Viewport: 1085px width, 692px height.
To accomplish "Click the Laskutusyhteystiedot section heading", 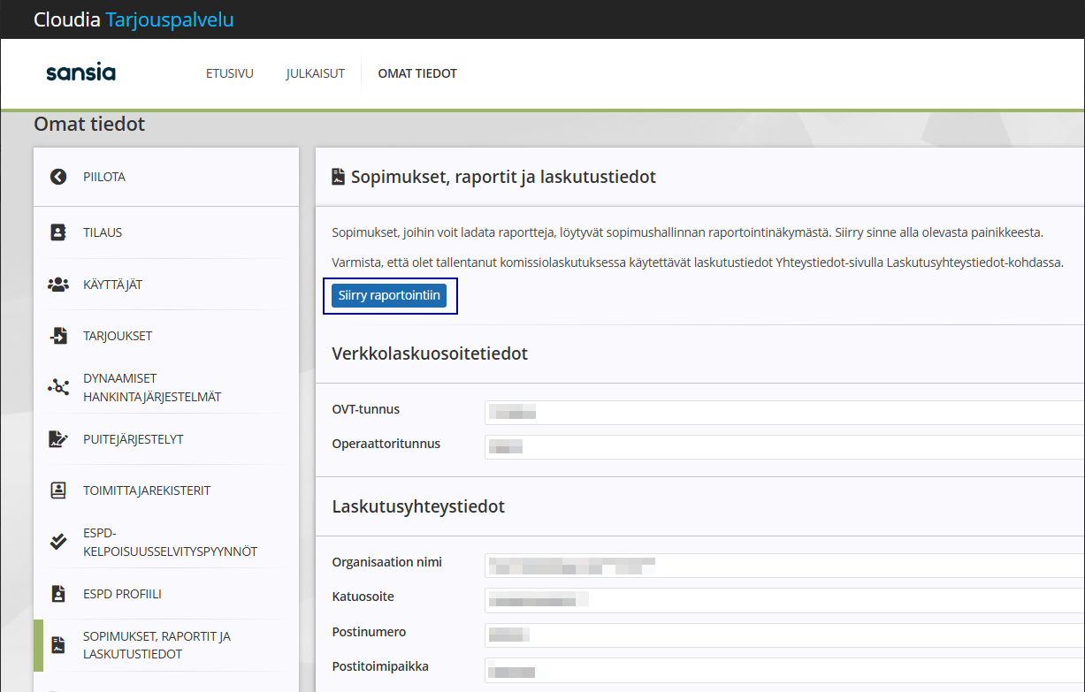I will tap(418, 506).
